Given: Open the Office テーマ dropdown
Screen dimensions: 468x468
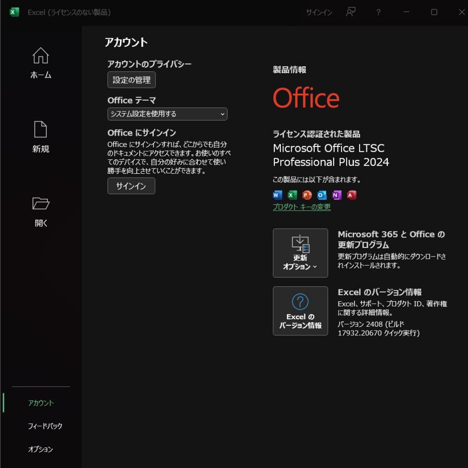Looking at the screenshot, I should tap(168, 114).
